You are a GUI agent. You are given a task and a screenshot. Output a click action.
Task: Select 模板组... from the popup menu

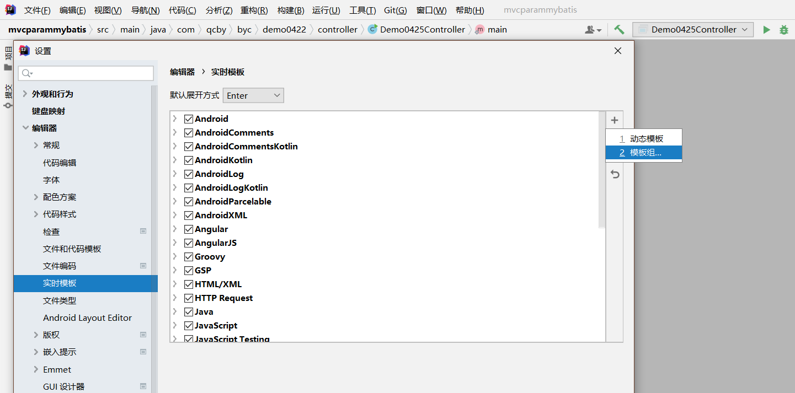(644, 153)
